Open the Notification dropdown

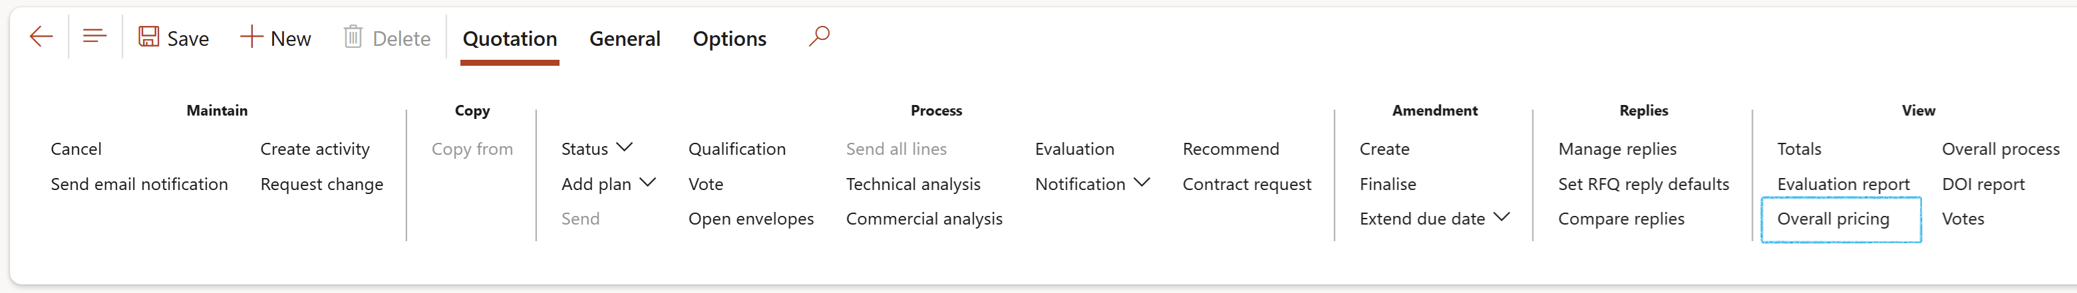(1092, 184)
